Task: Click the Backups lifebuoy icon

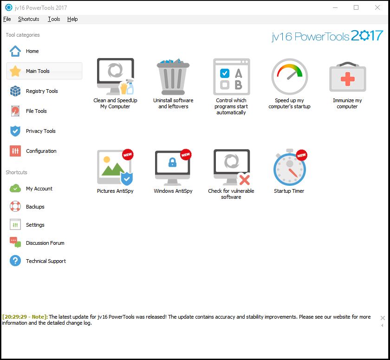Action: click(x=15, y=207)
